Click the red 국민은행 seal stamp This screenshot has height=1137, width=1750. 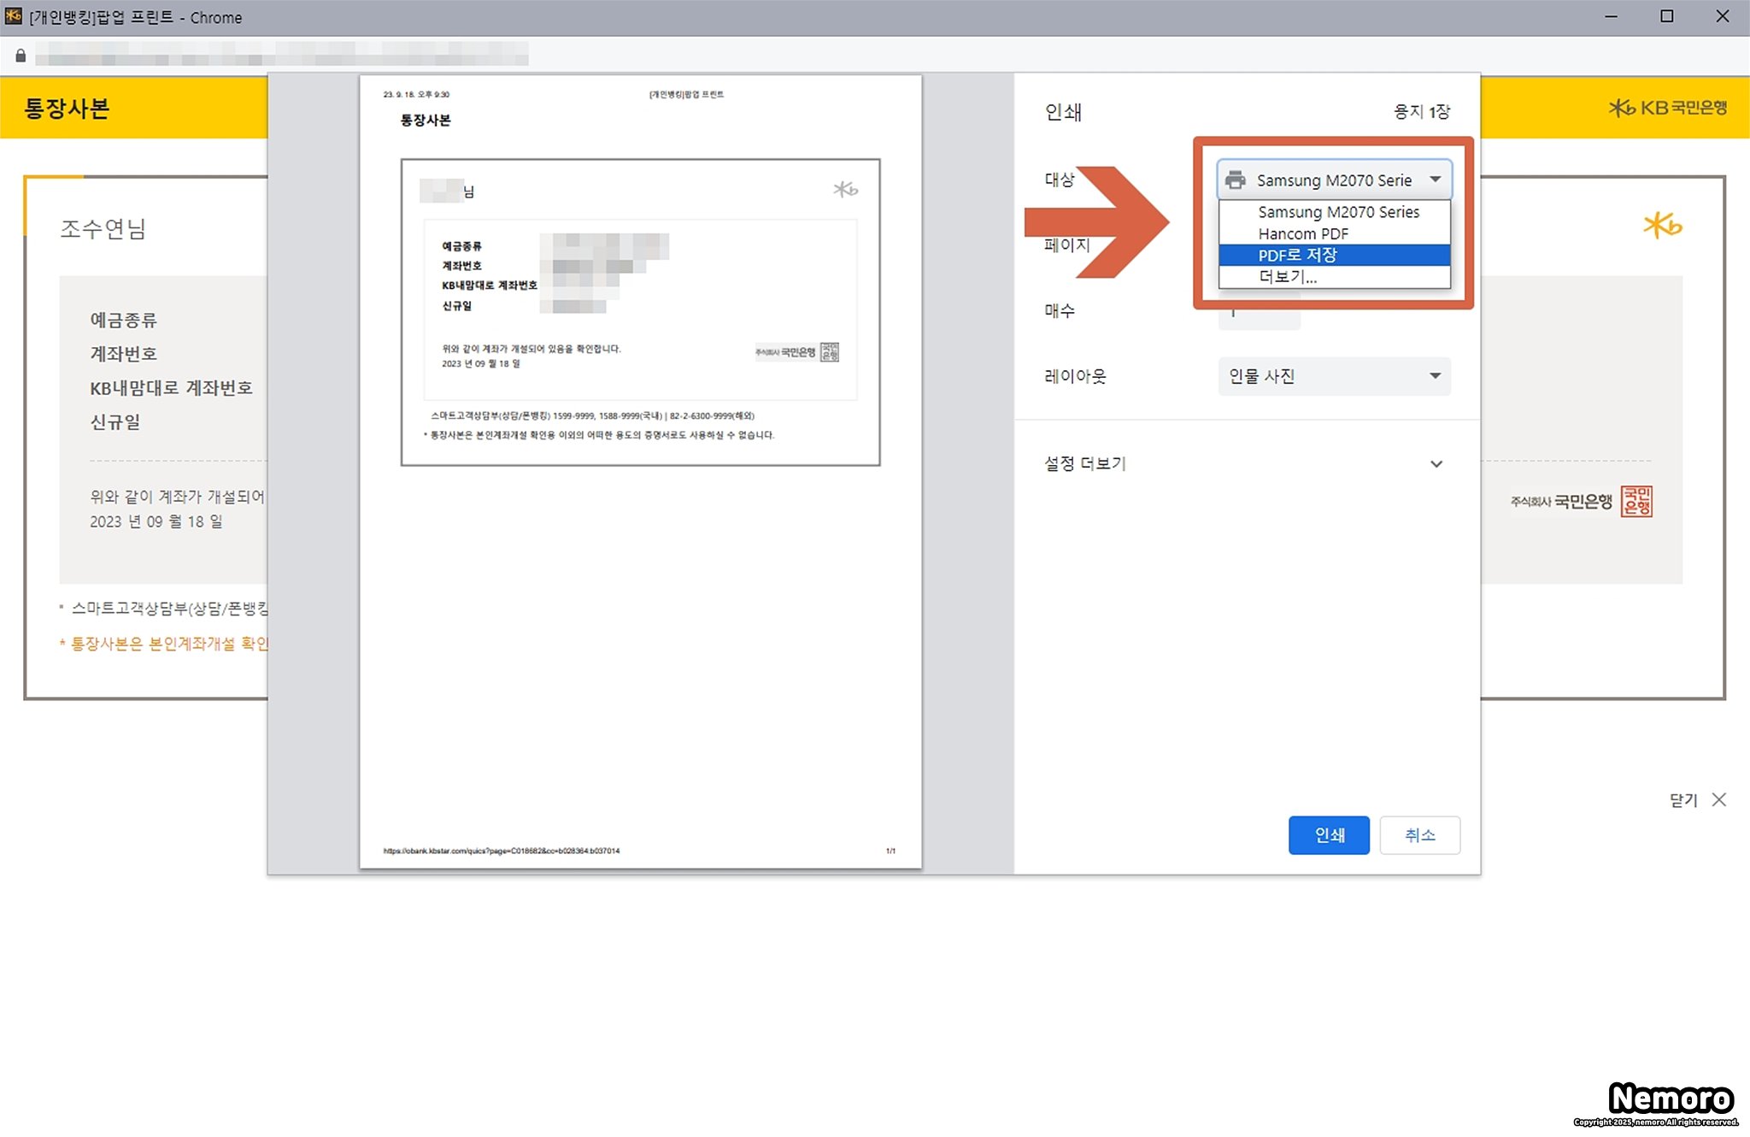(x=1636, y=502)
